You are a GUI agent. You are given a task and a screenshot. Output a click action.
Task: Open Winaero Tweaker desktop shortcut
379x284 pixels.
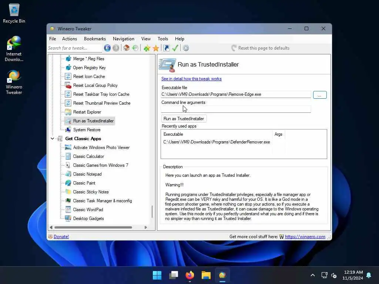14,82
